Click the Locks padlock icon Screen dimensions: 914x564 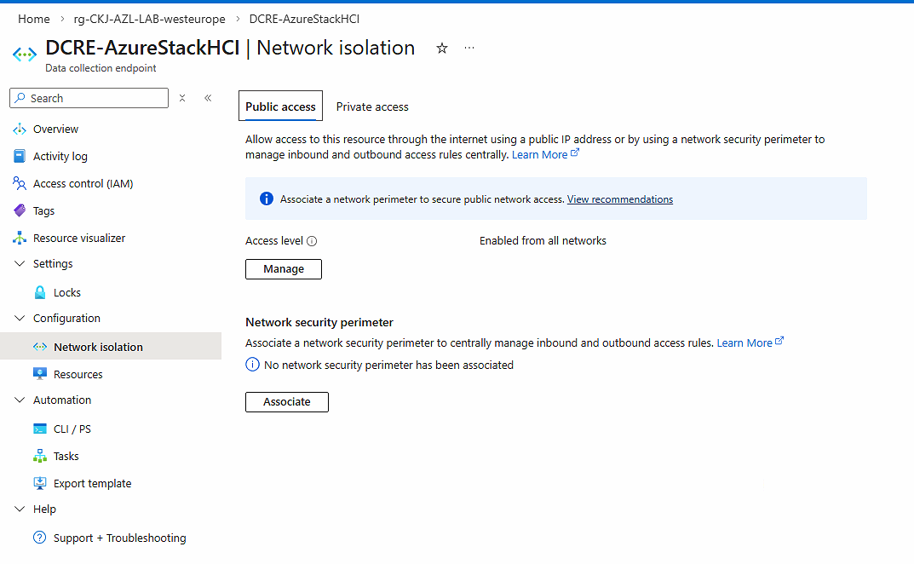[x=40, y=293]
